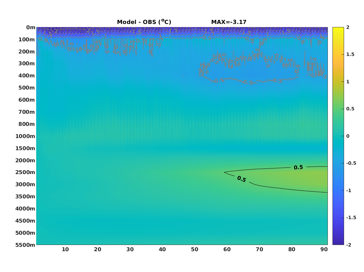Select the "3000m" depth axis label
This screenshot has height=272, width=364.
(25, 185)
